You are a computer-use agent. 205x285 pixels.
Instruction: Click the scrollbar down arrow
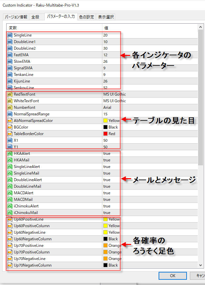[x=200, y=265]
